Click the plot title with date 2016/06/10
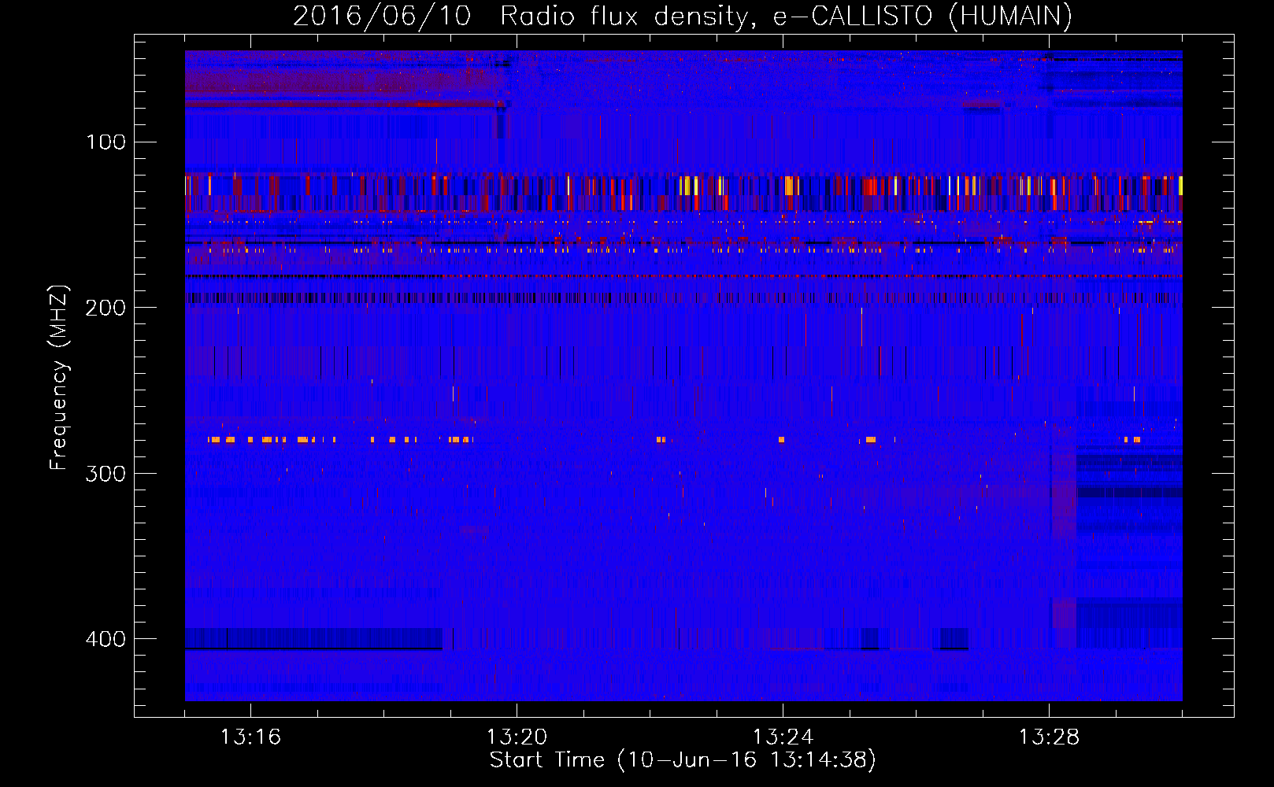The width and height of the screenshot is (1274, 787). 683,16
